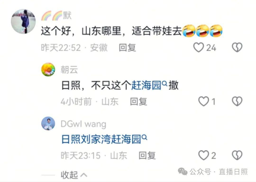
Task: Open the top commenter's profile avatar
Action: pos(23,21)
